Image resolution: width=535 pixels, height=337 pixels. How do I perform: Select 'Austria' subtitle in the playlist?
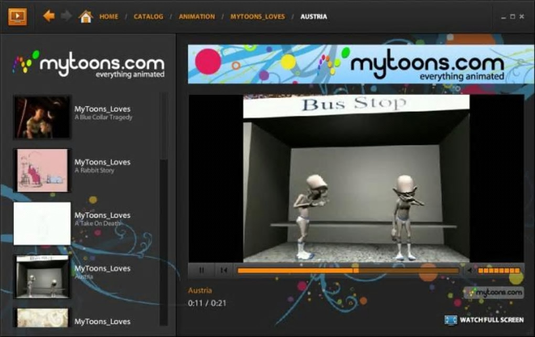(x=84, y=277)
